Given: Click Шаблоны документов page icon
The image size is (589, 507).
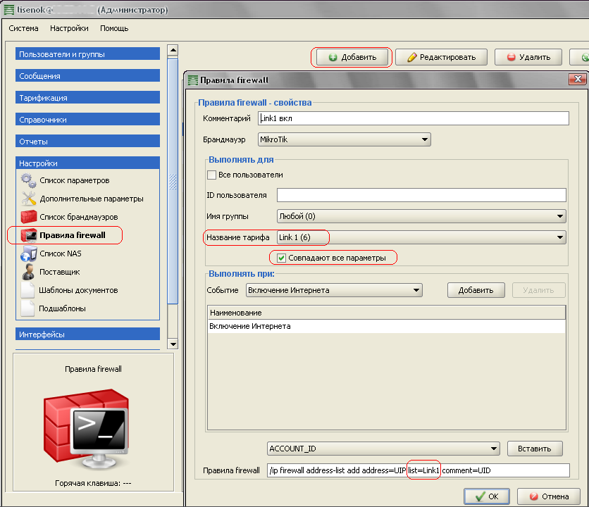Looking at the screenshot, I should point(28,290).
